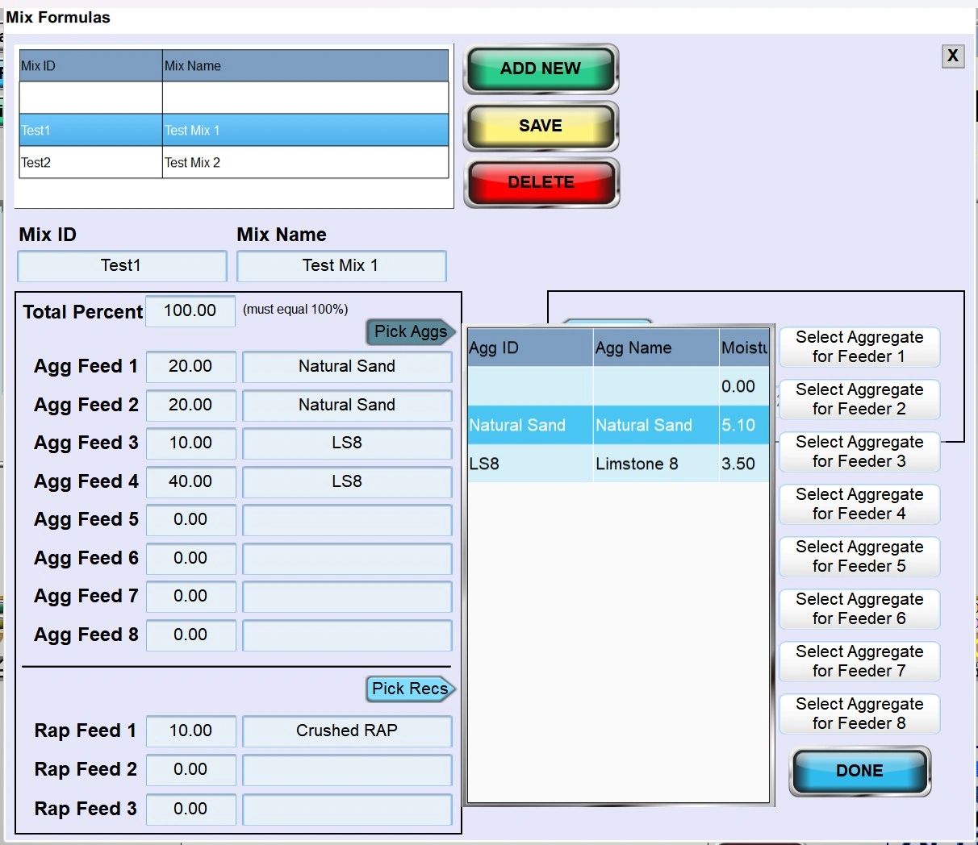Select LS8 row in the aggregate table
This screenshot has width=978, height=845.
(x=617, y=464)
